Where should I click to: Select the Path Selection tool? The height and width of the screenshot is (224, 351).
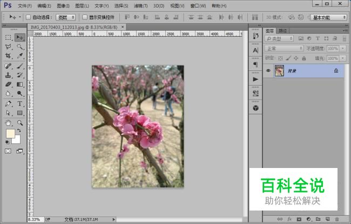pyautogui.click(x=8, y=113)
